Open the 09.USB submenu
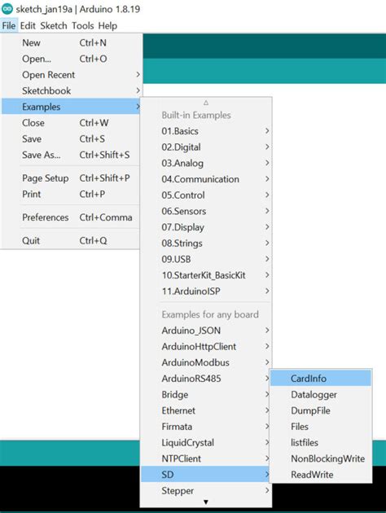 click(206, 259)
